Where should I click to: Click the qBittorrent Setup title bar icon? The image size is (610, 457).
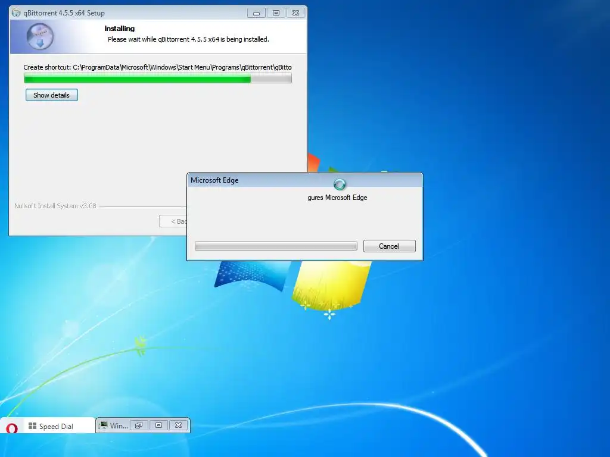(16, 13)
